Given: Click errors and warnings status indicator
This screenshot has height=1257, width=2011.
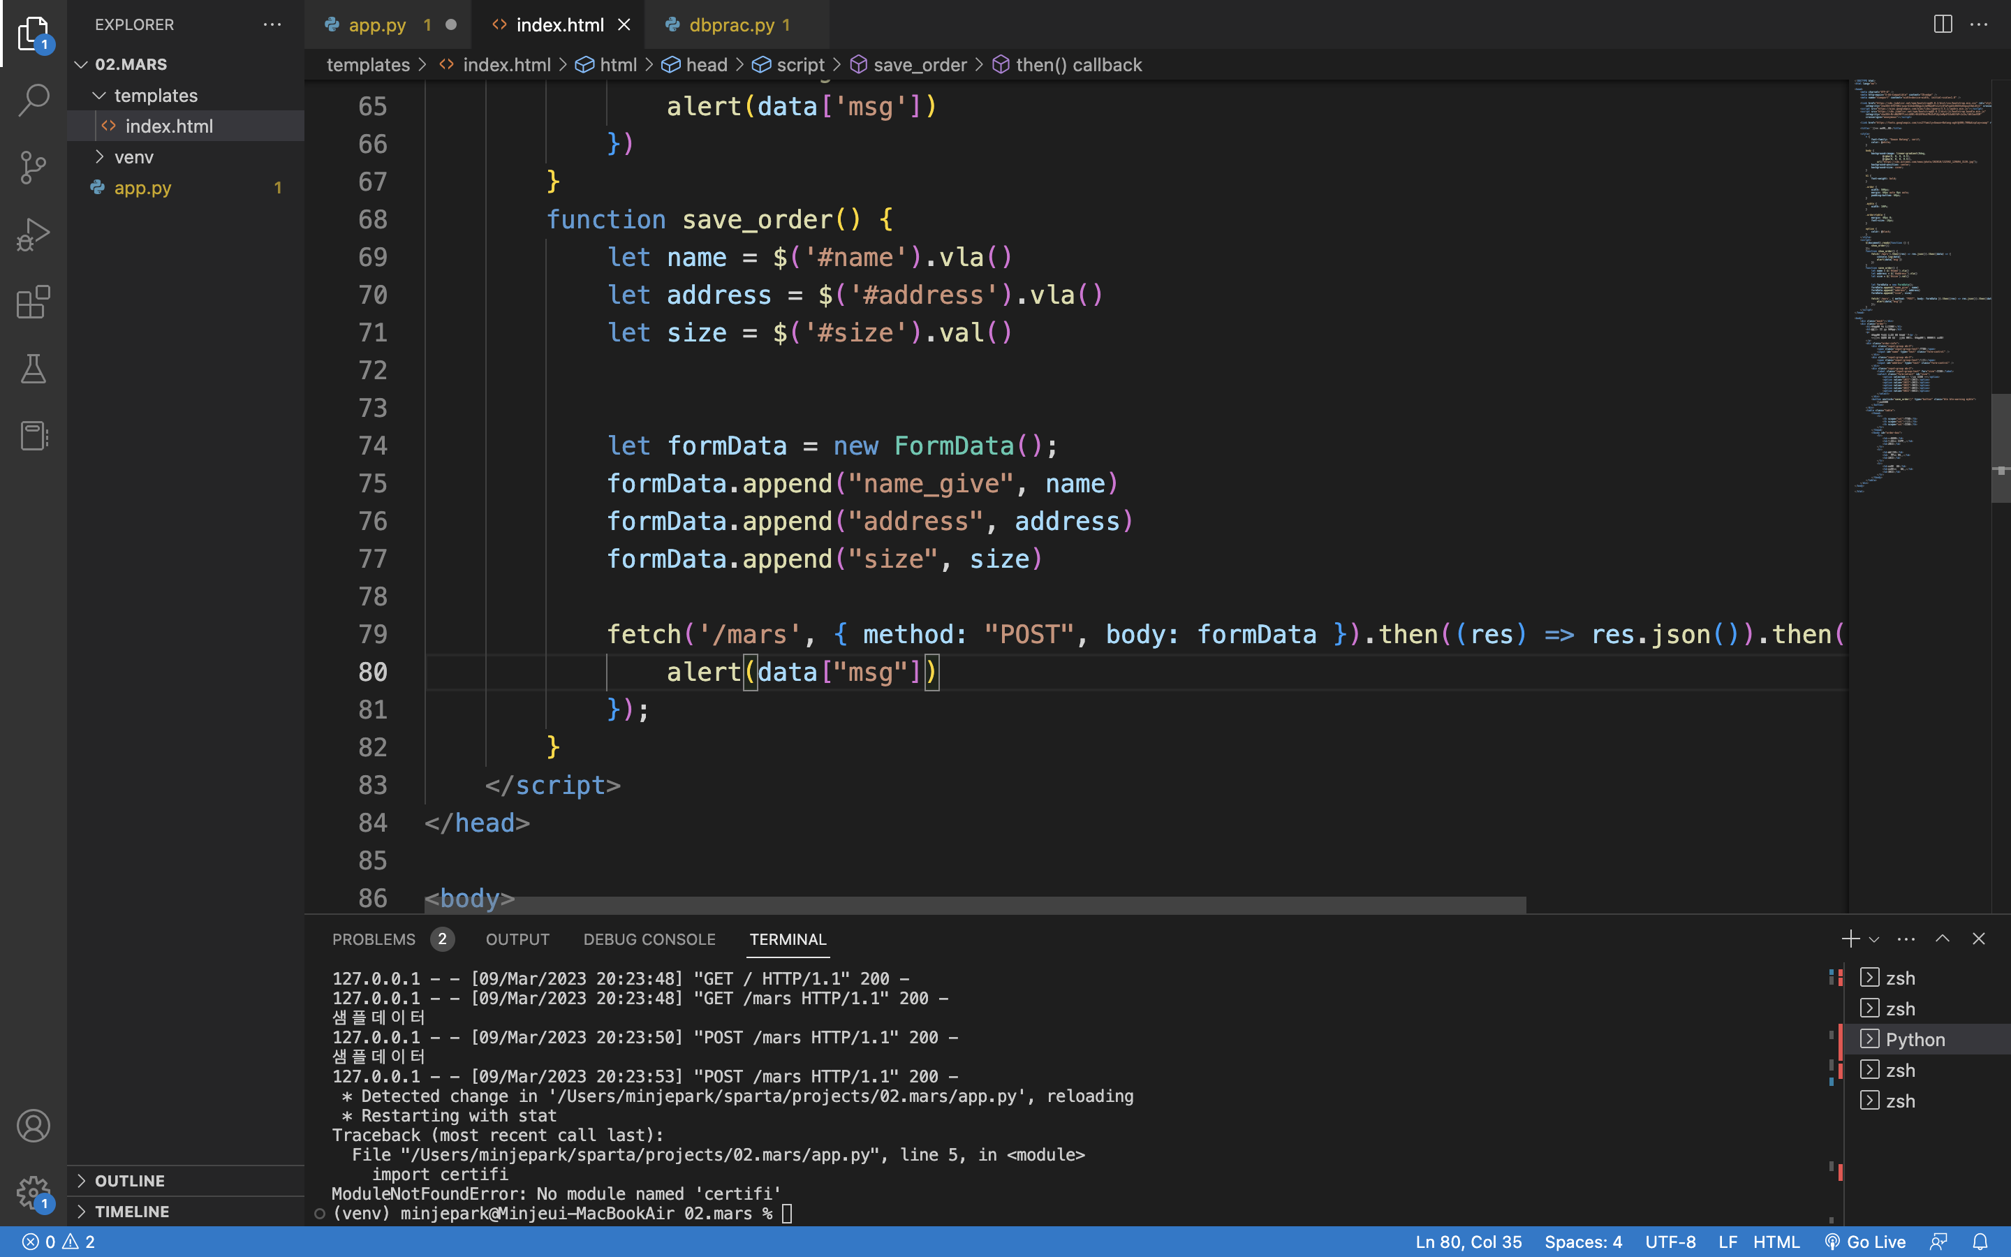Looking at the screenshot, I should pos(58,1242).
